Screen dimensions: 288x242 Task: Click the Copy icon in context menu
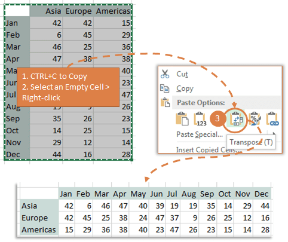[x=165, y=88]
